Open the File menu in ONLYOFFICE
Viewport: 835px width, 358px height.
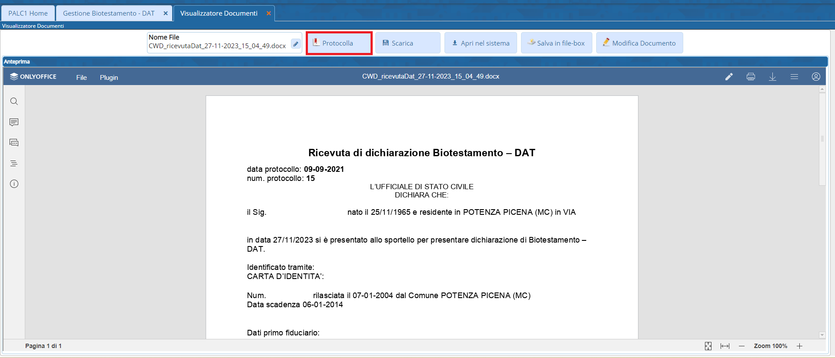81,78
